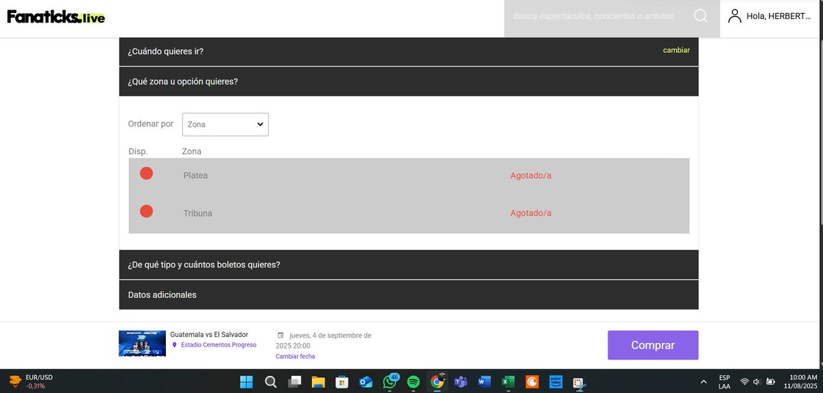Expand the ¿Qué zona u opción quieres? section
The height and width of the screenshot is (393, 823).
[409, 81]
